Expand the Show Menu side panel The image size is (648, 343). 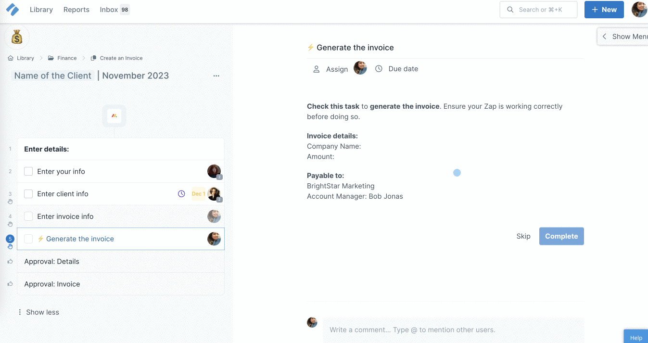coord(623,37)
